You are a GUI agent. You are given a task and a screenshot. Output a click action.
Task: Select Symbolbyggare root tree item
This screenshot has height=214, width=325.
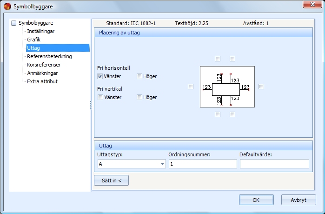click(x=36, y=23)
